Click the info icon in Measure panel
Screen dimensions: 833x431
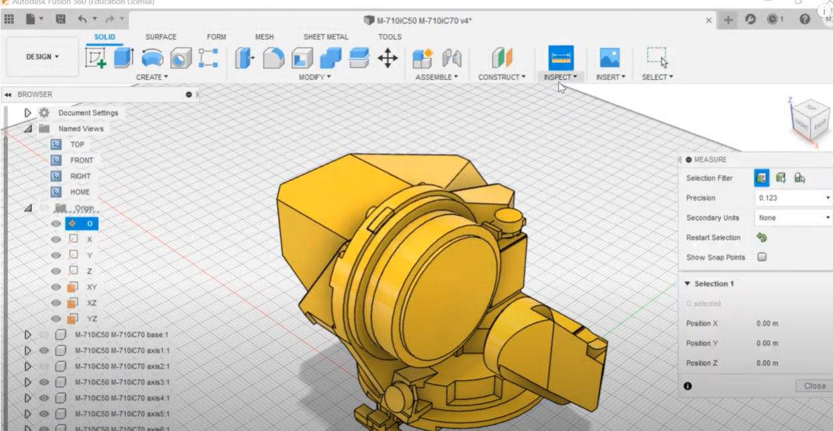tap(688, 386)
